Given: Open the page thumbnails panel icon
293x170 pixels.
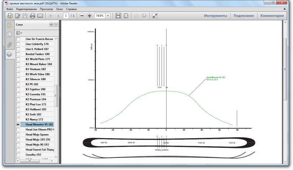Looking at the screenshot, I should pyautogui.click(x=9, y=35).
